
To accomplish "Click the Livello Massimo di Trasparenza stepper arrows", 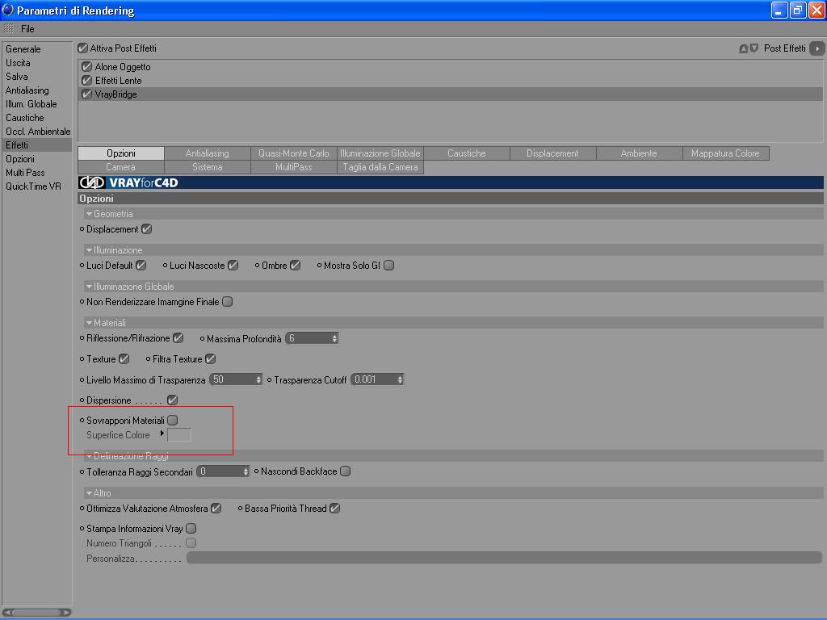I will pyautogui.click(x=258, y=379).
